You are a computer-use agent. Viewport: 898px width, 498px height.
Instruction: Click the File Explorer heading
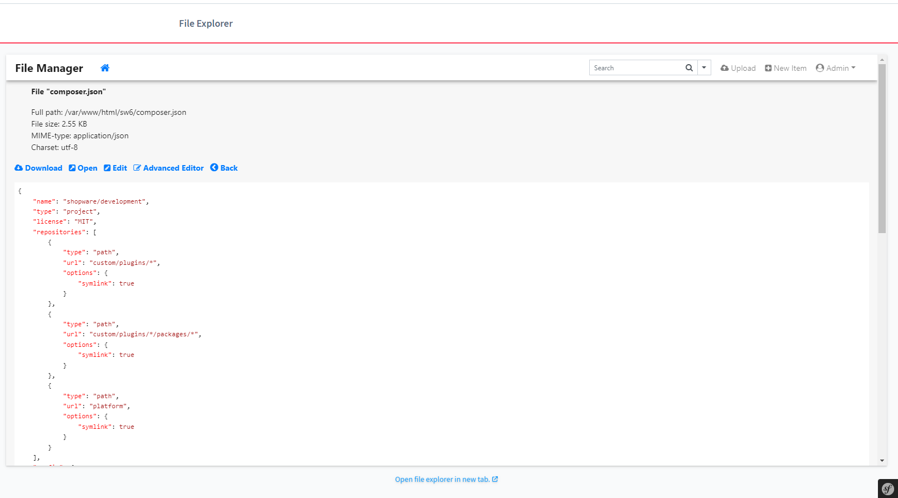click(206, 23)
